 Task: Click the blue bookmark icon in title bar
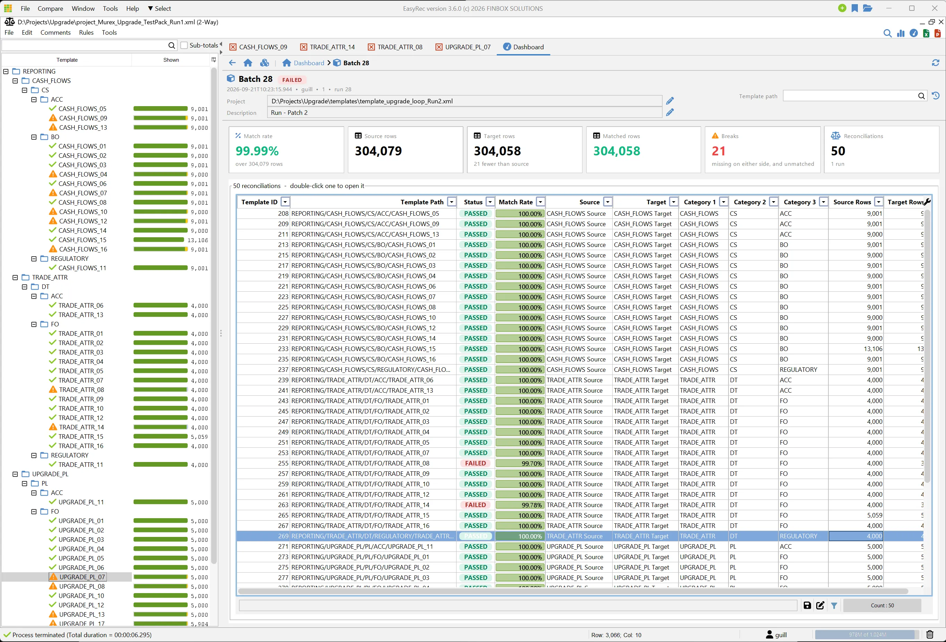coord(855,8)
